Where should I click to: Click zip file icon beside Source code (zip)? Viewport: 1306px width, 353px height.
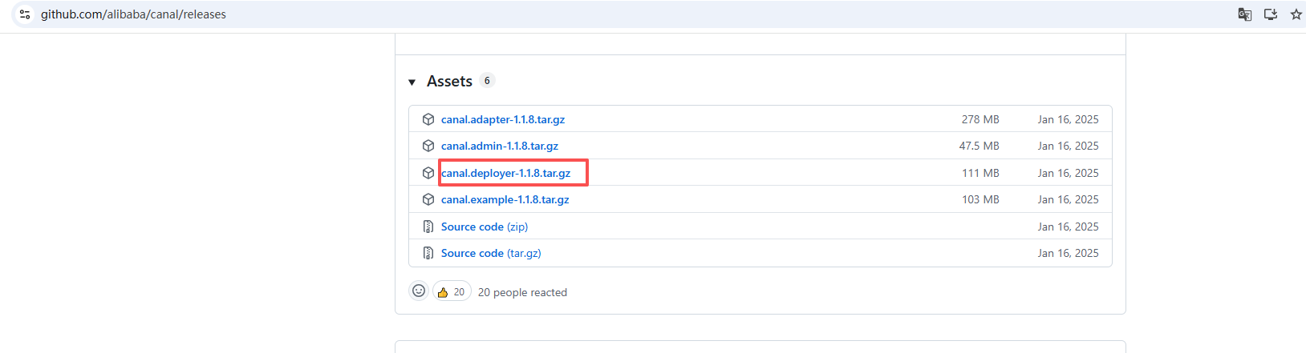[x=428, y=227]
